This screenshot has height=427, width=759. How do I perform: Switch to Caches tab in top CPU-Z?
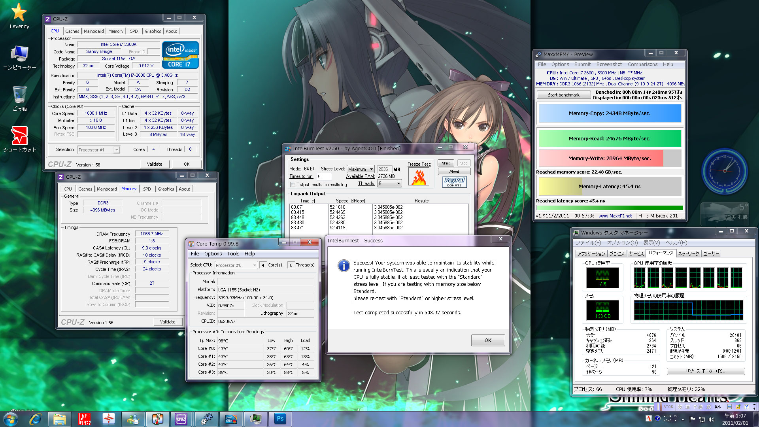(x=72, y=31)
